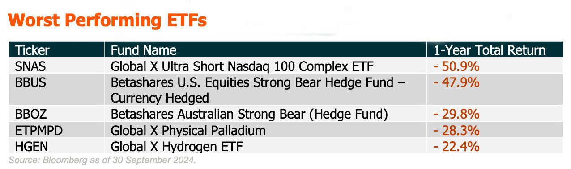
Task: Select Global X Physical Palladium fund name
Action: 188,130
